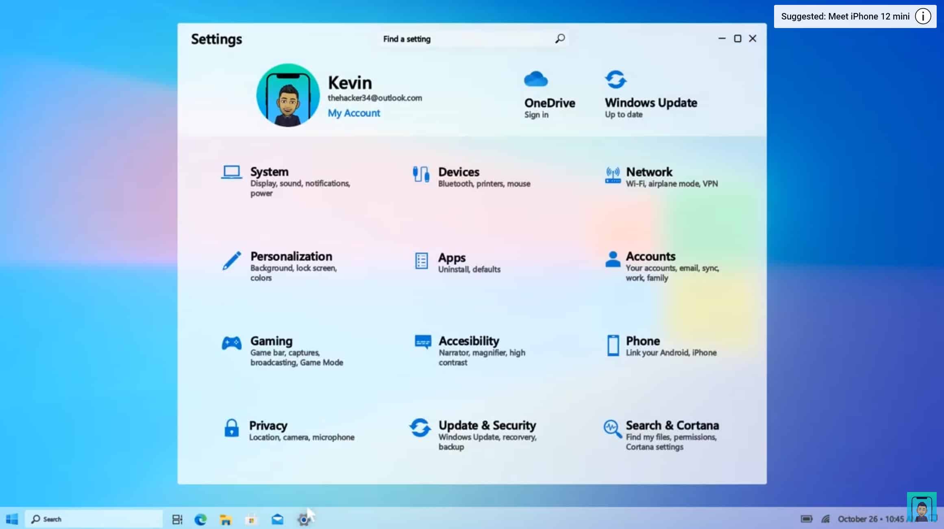Select the Personalization heading

pyautogui.click(x=291, y=256)
